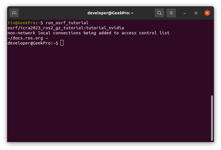This screenshot has height=150, width=221.
Task: Click the terminal scrollbar thumb
Action: click(212, 118)
